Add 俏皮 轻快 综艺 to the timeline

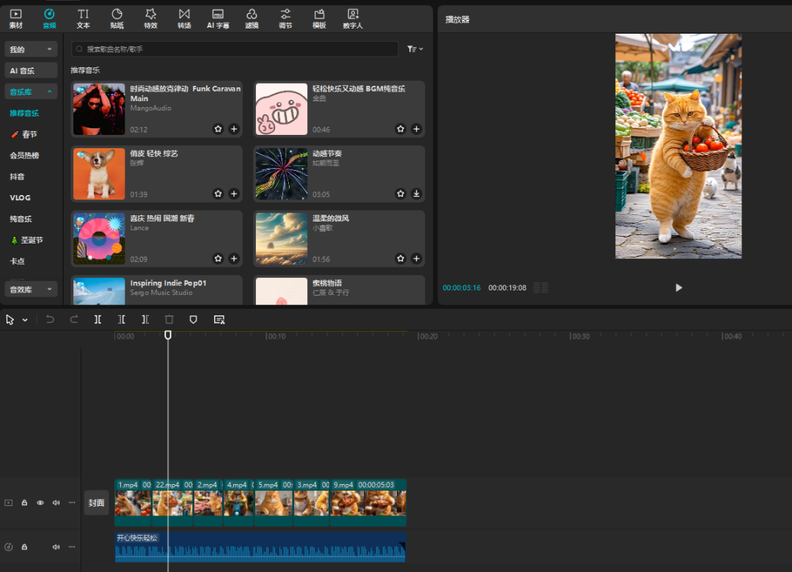pyautogui.click(x=234, y=194)
